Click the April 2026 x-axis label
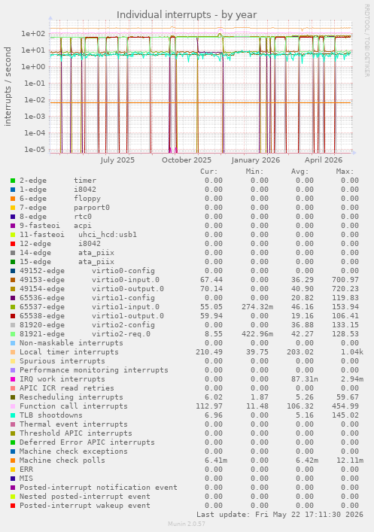This screenshot has height=532, width=374. (x=324, y=160)
